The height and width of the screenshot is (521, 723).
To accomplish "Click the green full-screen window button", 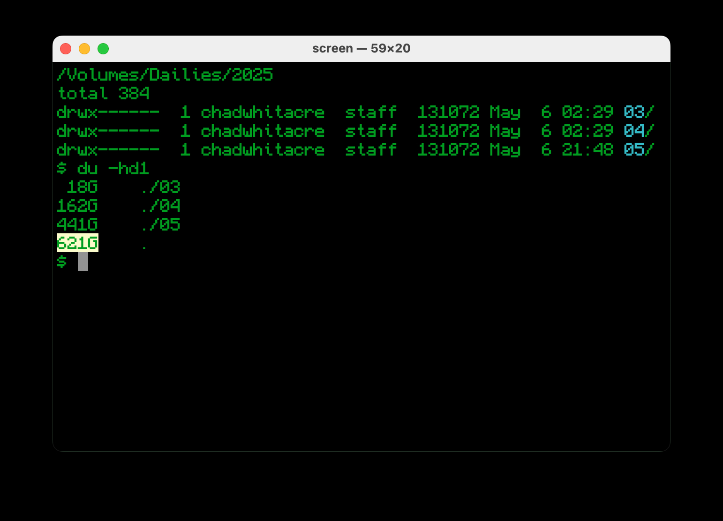I will coord(103,49).
